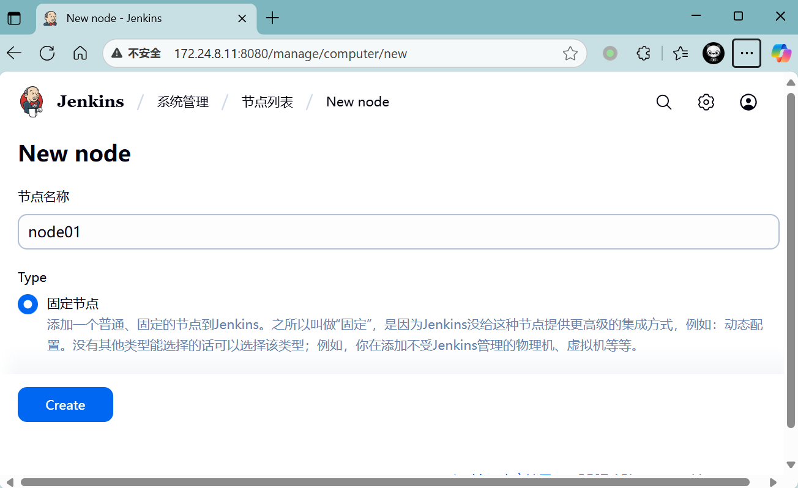Viewport: 798px width, 488px height.
Task: Open the tab actions menu icon
Action: click(14, 18)
